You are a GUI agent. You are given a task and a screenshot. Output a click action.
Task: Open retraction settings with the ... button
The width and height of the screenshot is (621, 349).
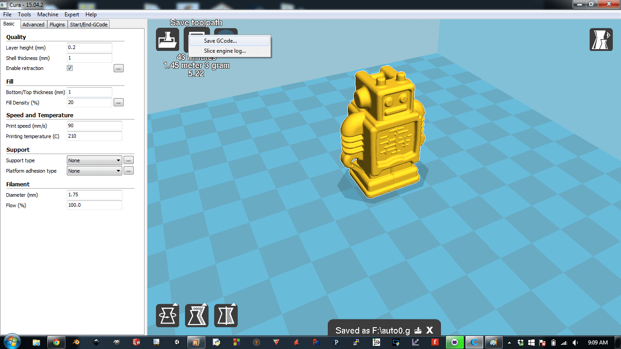click(119, 69)
